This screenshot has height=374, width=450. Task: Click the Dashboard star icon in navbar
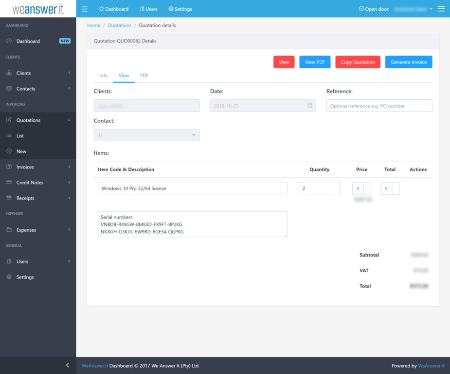101,9
